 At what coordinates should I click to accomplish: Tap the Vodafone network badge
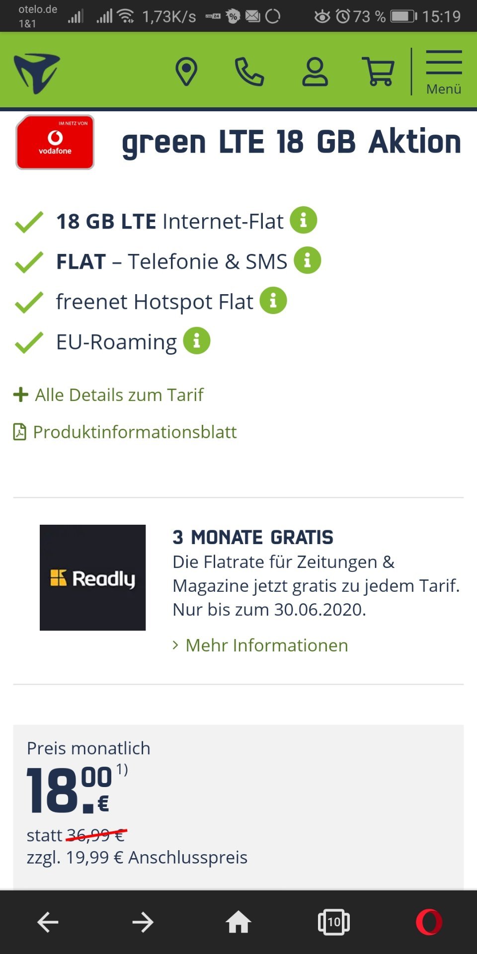coord(55,143)
